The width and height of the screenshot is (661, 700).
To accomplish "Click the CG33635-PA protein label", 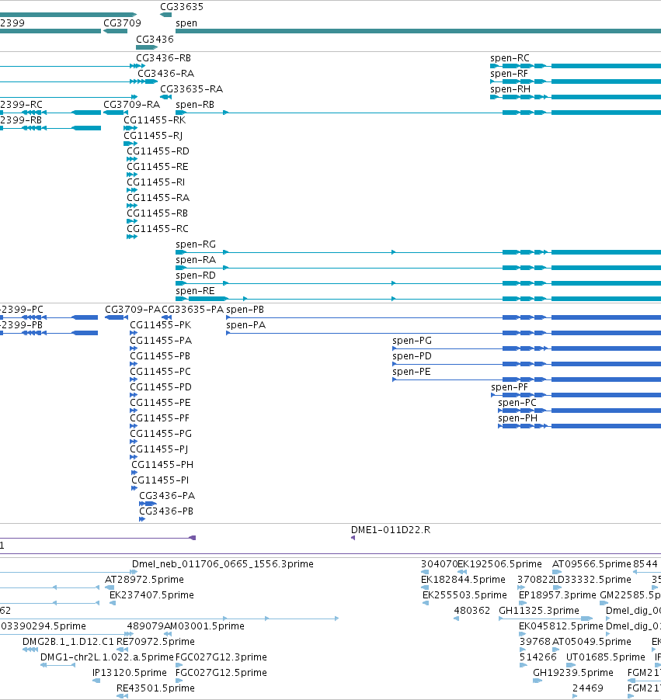I will [193, 310].
